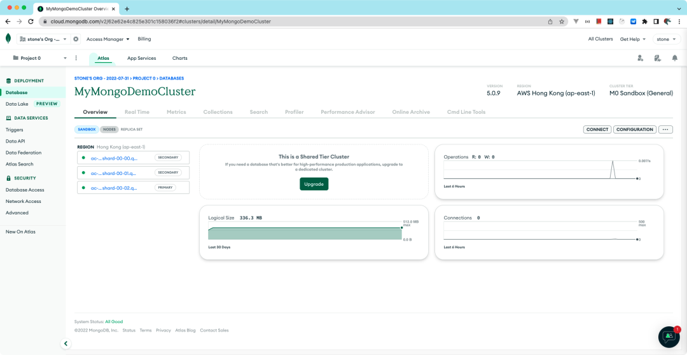Reload the page in browser

pos(31,22)
